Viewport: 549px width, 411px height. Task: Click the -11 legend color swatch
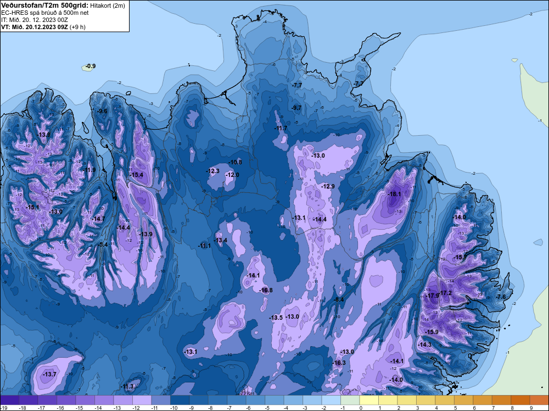click(x=161, y=400)
